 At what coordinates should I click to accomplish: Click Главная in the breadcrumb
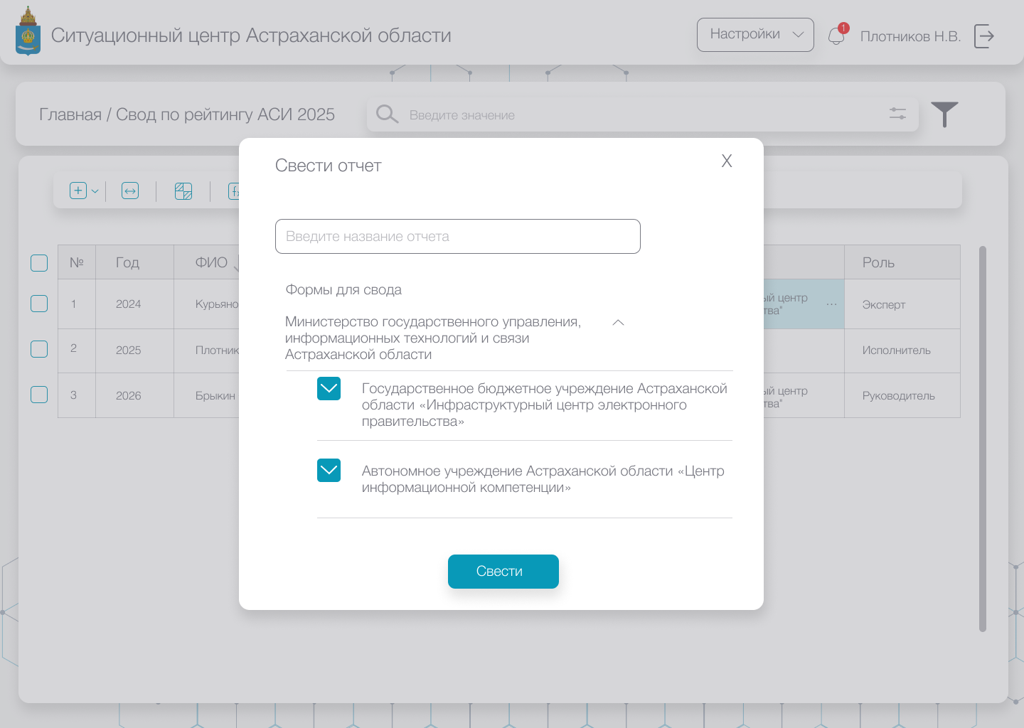click(x=70, y=114)
